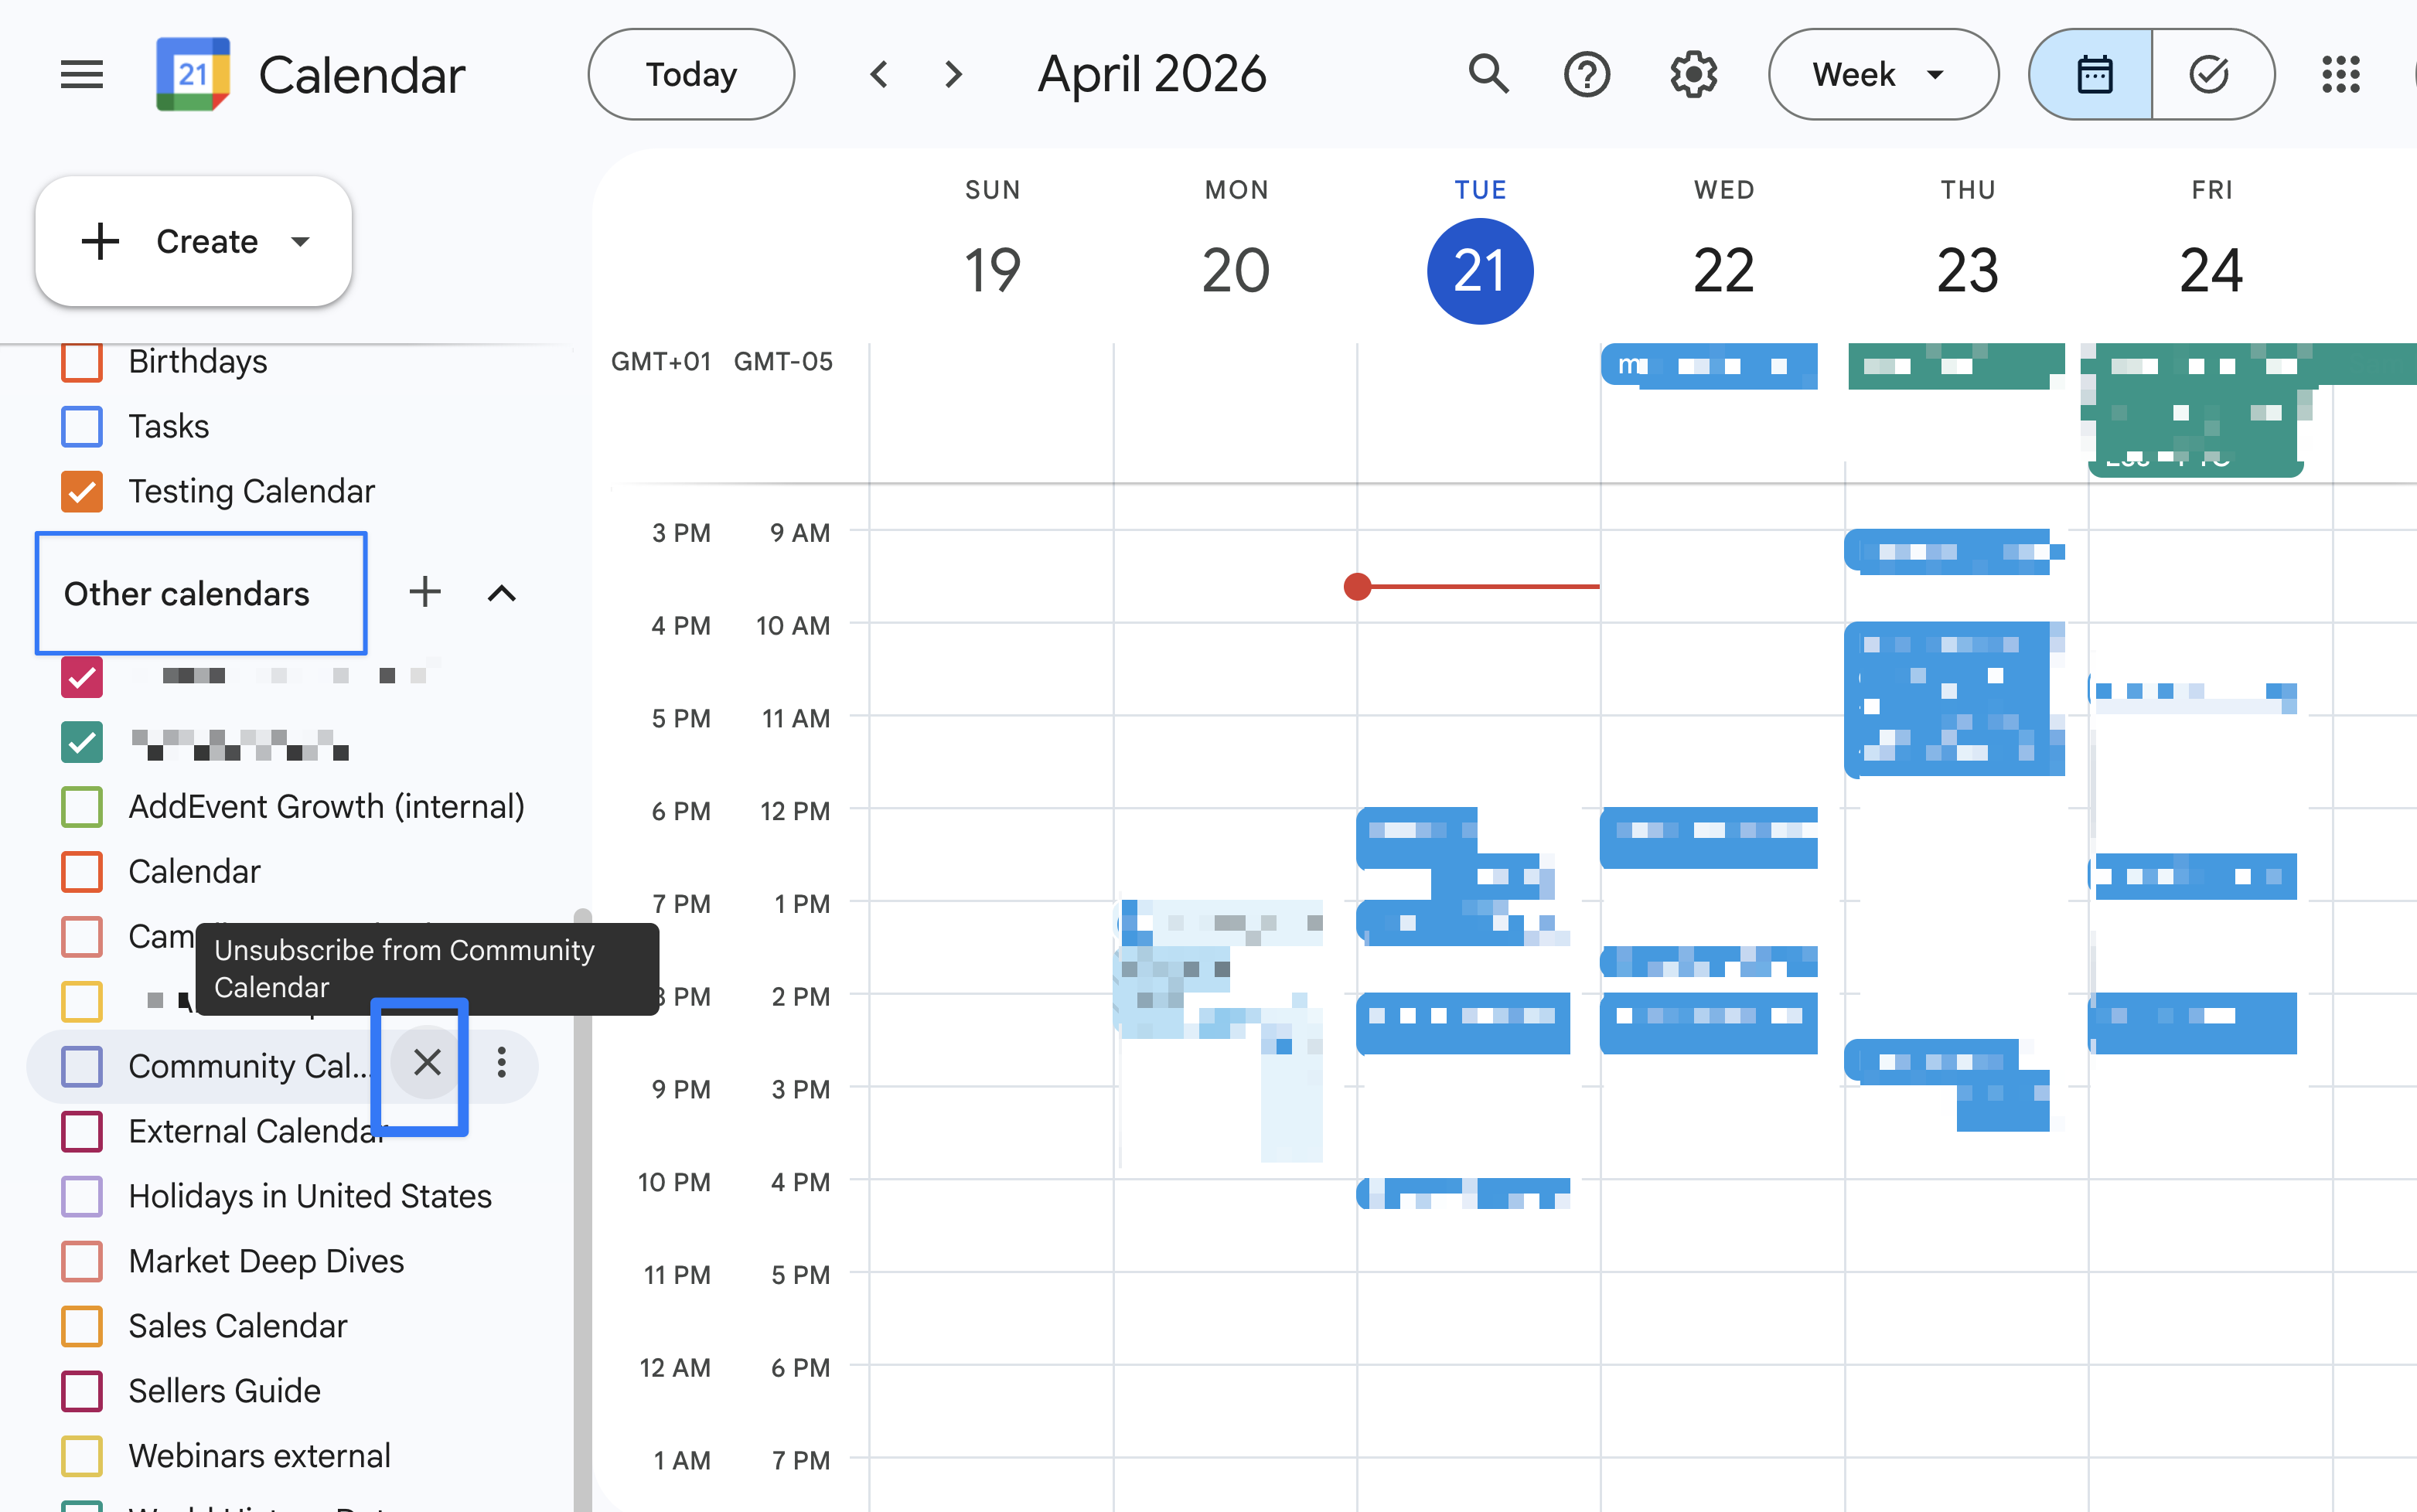This screenshot has width=2417, height=1512.
Task: Switch to the Tasks checkmark view
Action: click(x=2210, y=74)
